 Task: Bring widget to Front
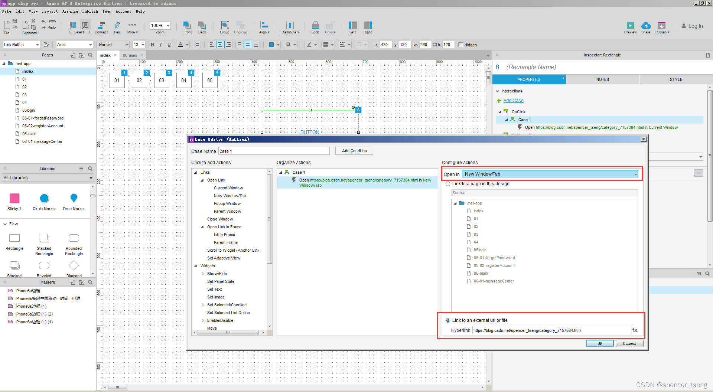[187, 25]
